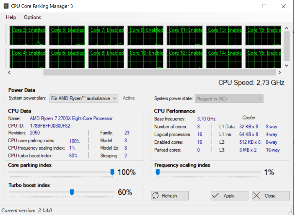Select the Core 7 graph tile
Viewport: 294px width, 215px height.
[106, 36]
